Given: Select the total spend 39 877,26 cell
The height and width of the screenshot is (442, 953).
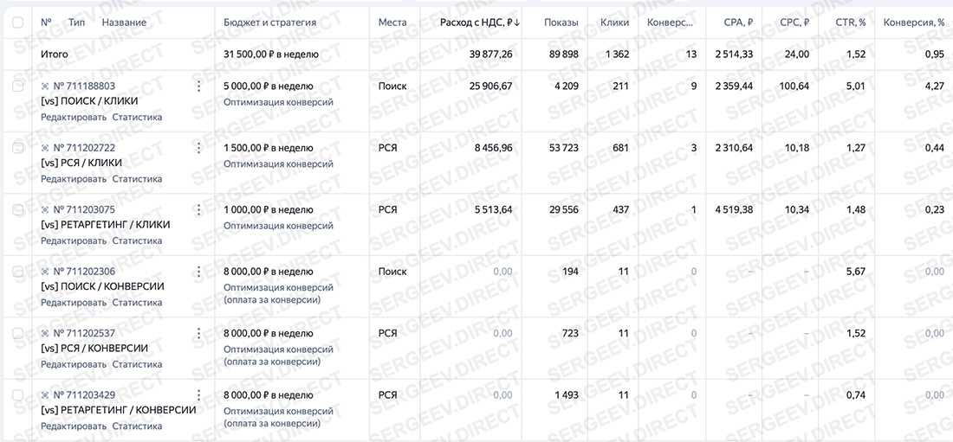Looking at the screenshot, I should [x=490, y=54].
